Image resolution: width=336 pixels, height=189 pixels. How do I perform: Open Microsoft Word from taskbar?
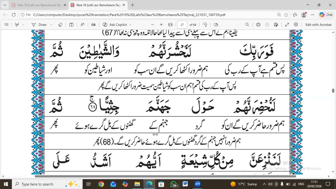point(185,184)
